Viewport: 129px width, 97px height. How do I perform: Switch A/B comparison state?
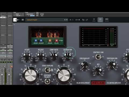tap(71, 20)
